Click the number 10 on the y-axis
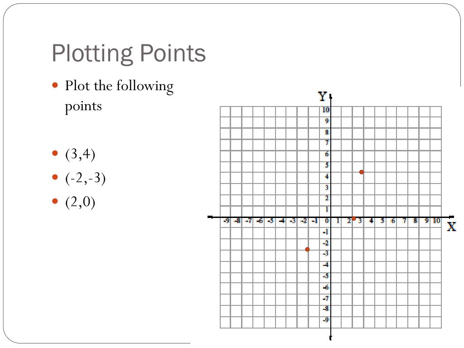Screen dimensions: 464x348 pyautogui.click(x=326, y=110)
